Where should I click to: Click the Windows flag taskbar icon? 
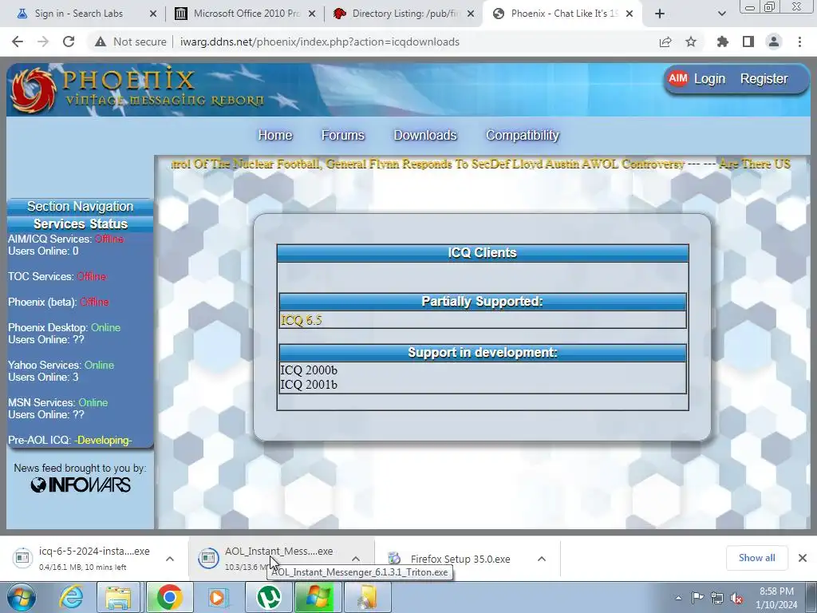pyautogui.click(x=318, y=597)
